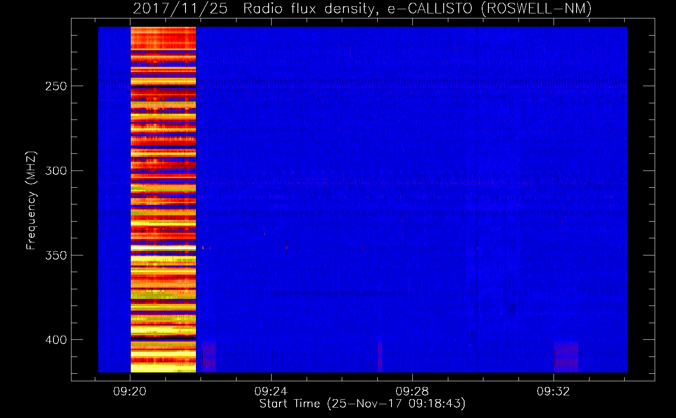Image resolution: width=676 pixels, height=418 pixels.
Task: Select the 'Frequency (MHZ)' axis label
Action: click(31, 201)
